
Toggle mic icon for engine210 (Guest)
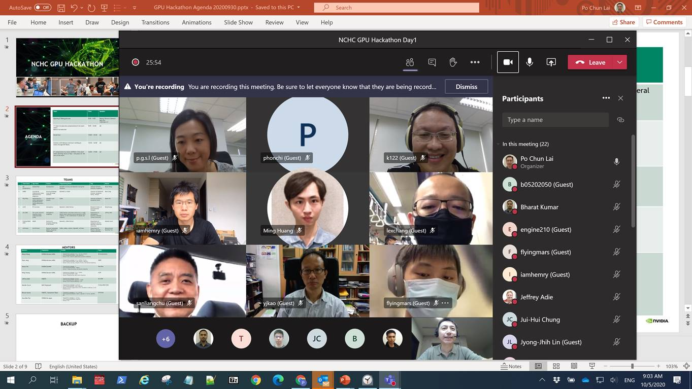pyautogui.click(x=616, y=229)
